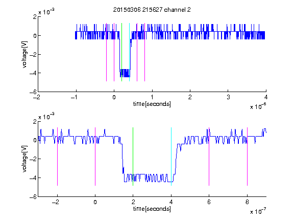Click the x 10^-7 exponent label of bottom plot

258,211
